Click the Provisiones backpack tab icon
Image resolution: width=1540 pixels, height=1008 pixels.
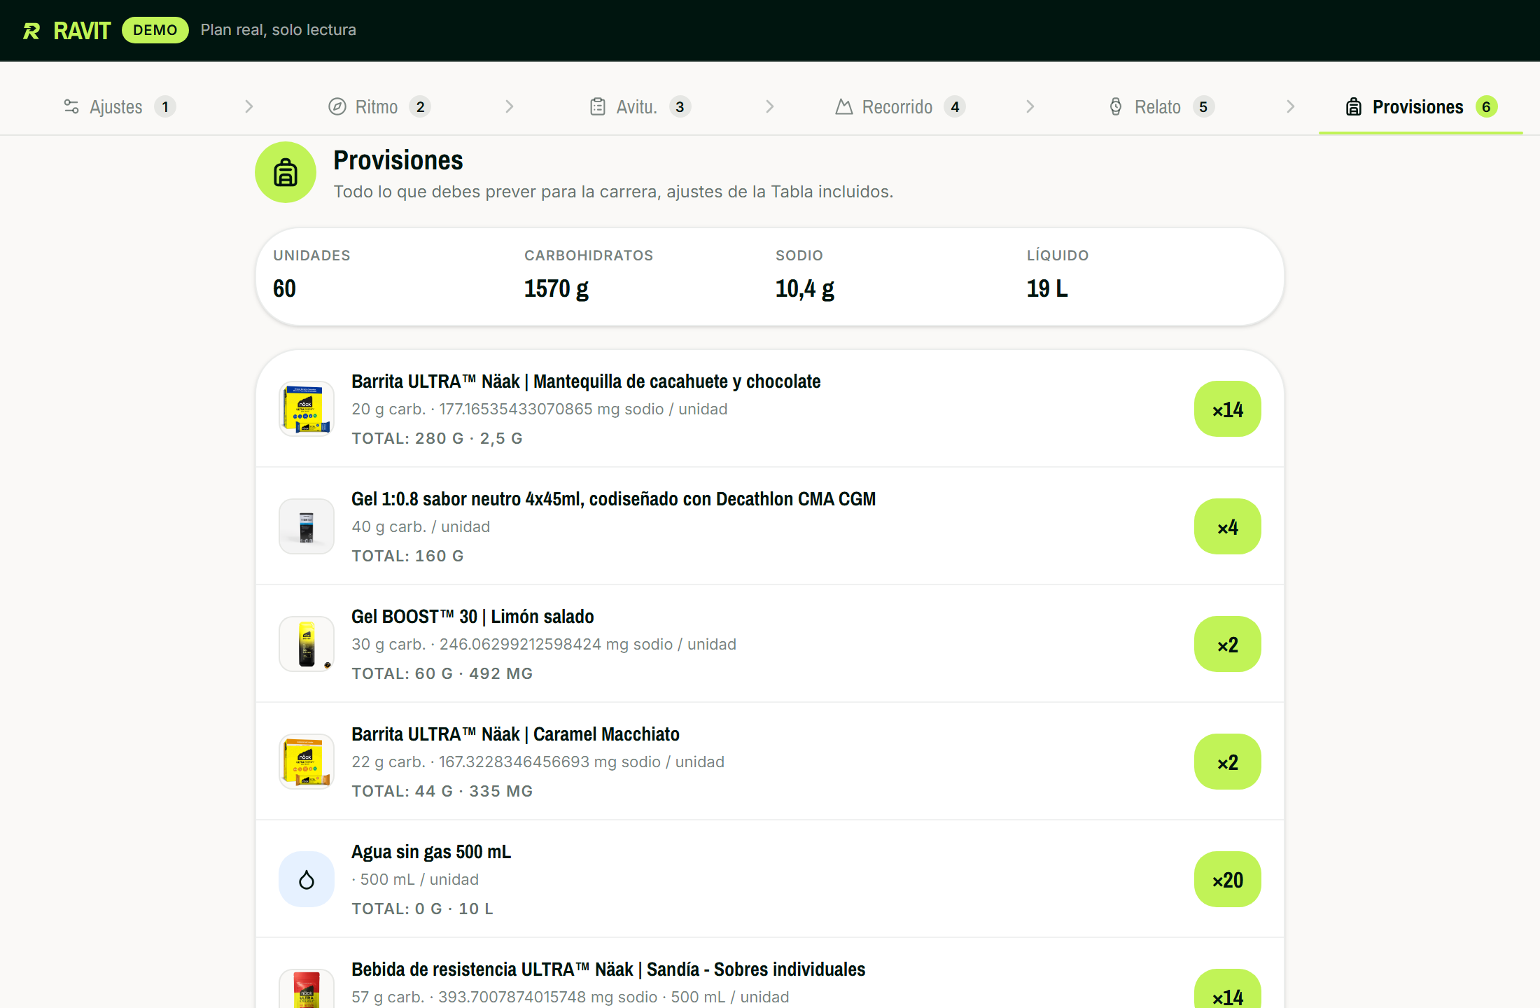(1354, 106)
